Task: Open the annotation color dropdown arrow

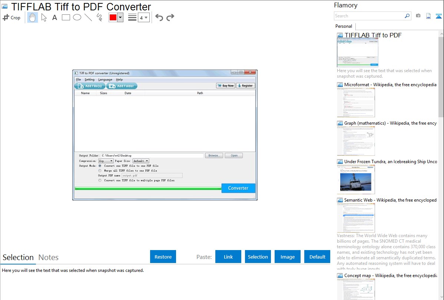Action: pyautogui.click(x=120, y=17)
